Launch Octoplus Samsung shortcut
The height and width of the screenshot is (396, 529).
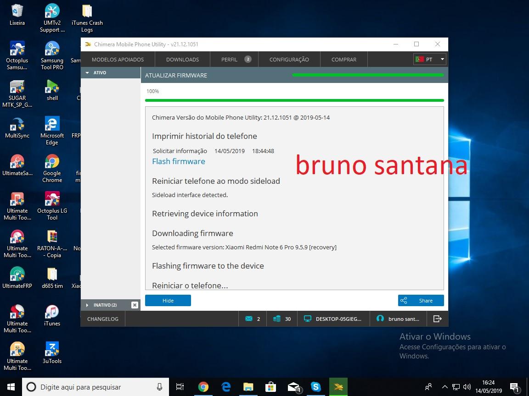click(x=17, y=55)
